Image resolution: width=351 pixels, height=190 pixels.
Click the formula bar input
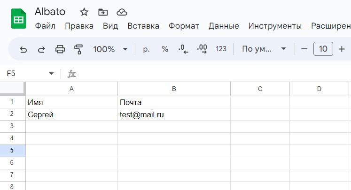[x=213, y=74]
